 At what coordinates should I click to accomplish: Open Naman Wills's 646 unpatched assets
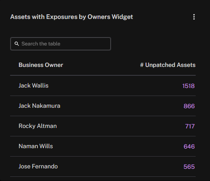tap(189, 146)
